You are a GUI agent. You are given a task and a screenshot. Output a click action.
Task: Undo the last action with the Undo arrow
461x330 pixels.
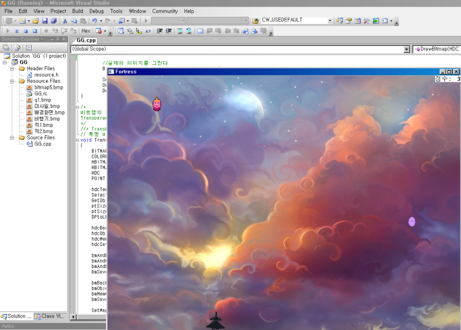coord(94,21)
